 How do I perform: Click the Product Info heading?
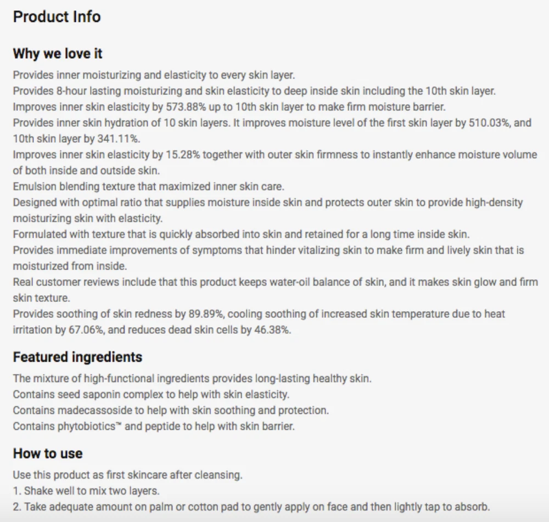click(57, 17)
